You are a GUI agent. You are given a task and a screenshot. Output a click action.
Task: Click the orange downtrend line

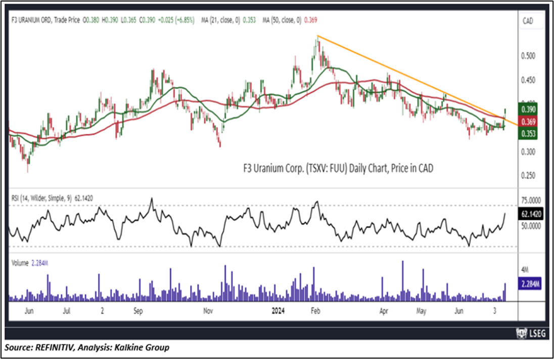tap(417, 80)
